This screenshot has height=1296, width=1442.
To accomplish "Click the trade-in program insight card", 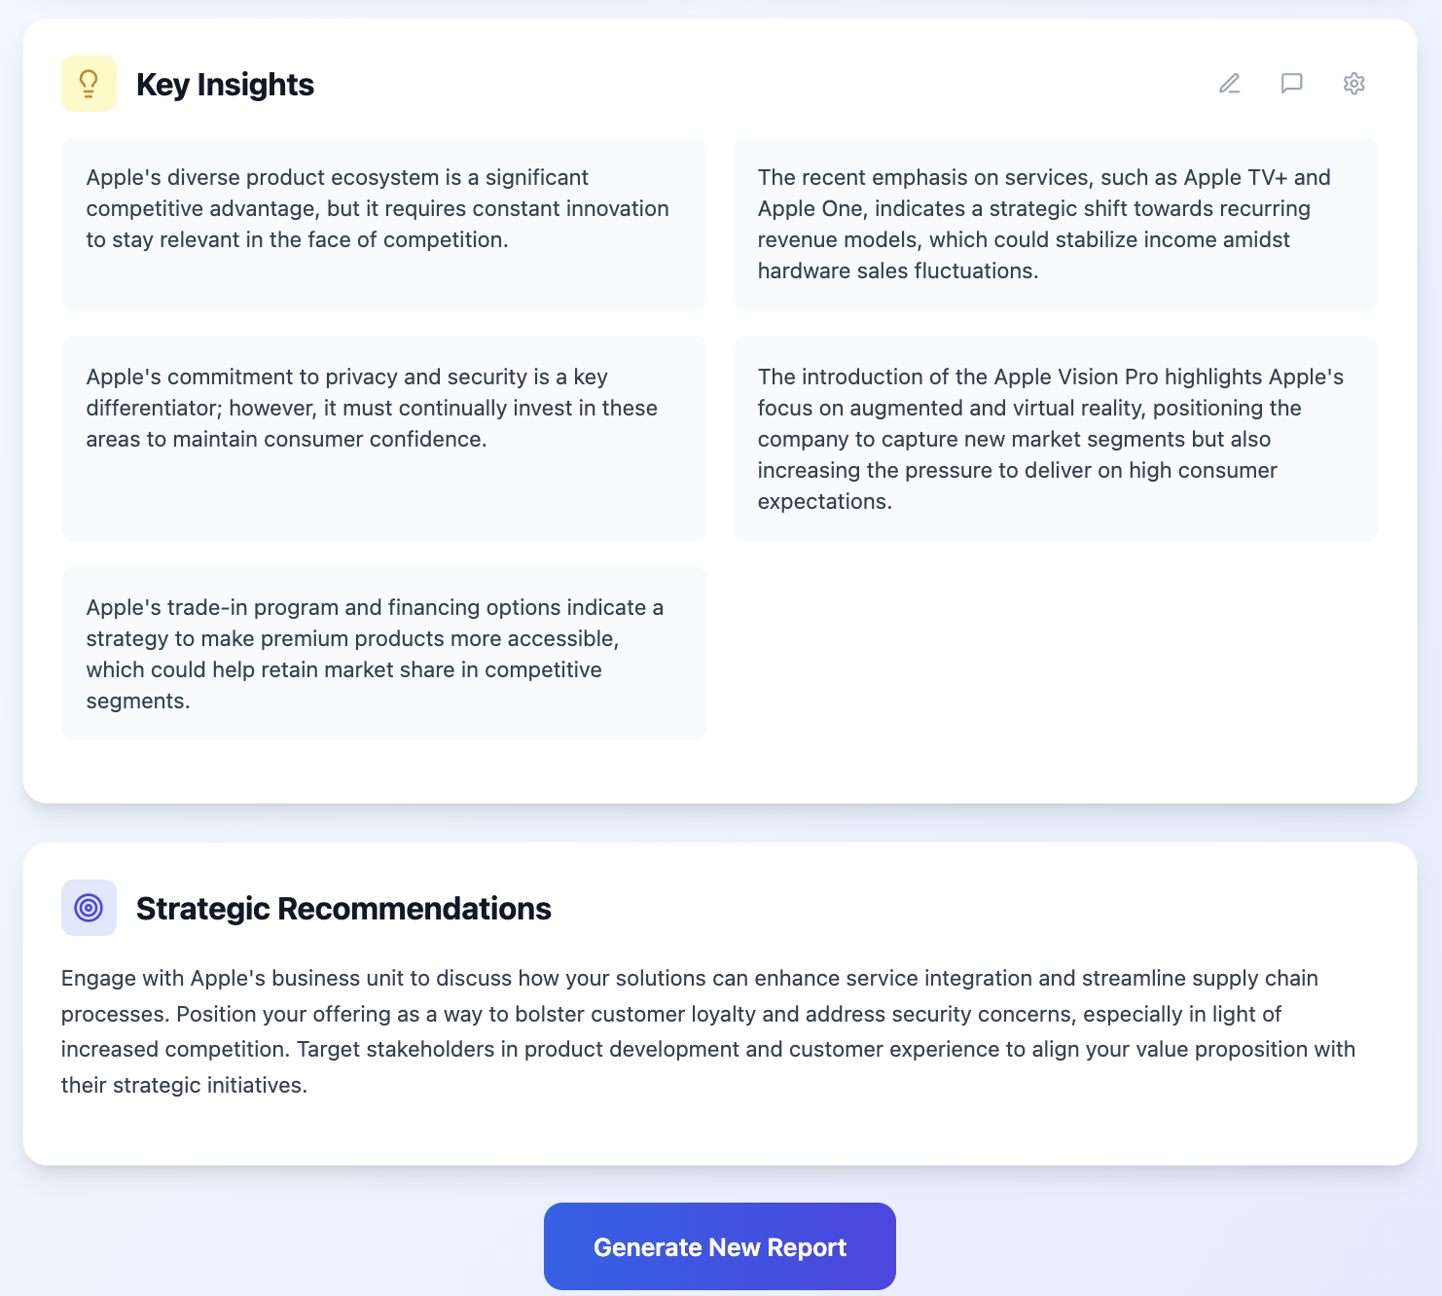I will [383, 653].
